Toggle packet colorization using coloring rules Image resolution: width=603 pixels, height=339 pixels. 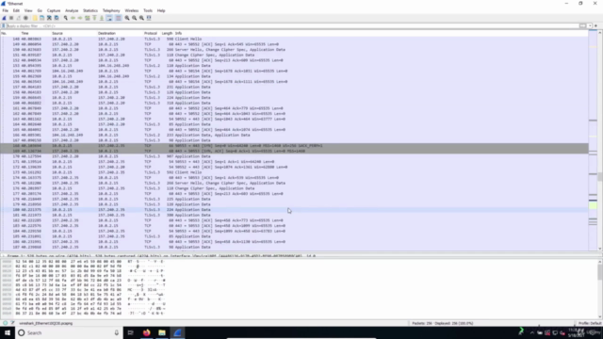click(118, 18)
